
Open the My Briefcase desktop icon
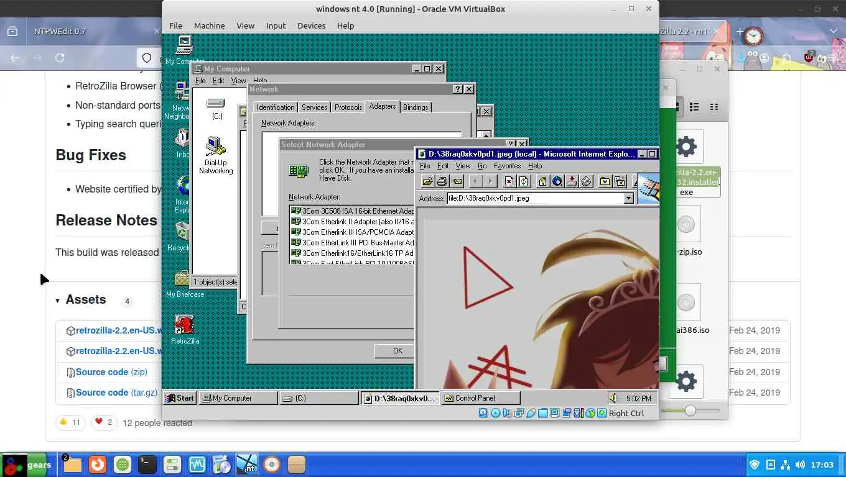coord(185,283)
